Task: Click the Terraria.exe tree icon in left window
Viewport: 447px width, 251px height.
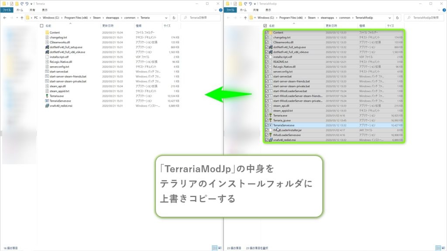Action: pyautogui.click(x=47, y=95)
